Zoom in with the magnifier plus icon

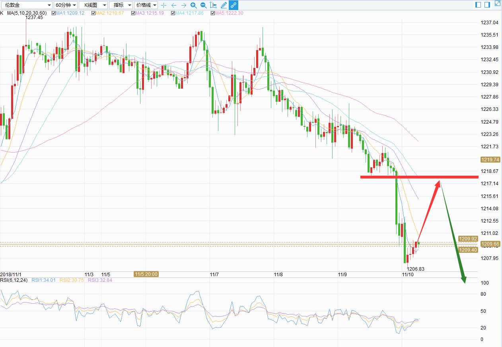[x=193, y=5]
